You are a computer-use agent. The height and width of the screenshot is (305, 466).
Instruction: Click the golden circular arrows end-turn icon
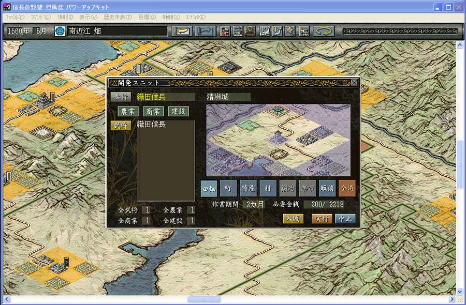pos(324,31)
